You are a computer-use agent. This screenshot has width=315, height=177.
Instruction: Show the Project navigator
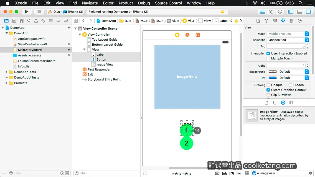[6, 21]
